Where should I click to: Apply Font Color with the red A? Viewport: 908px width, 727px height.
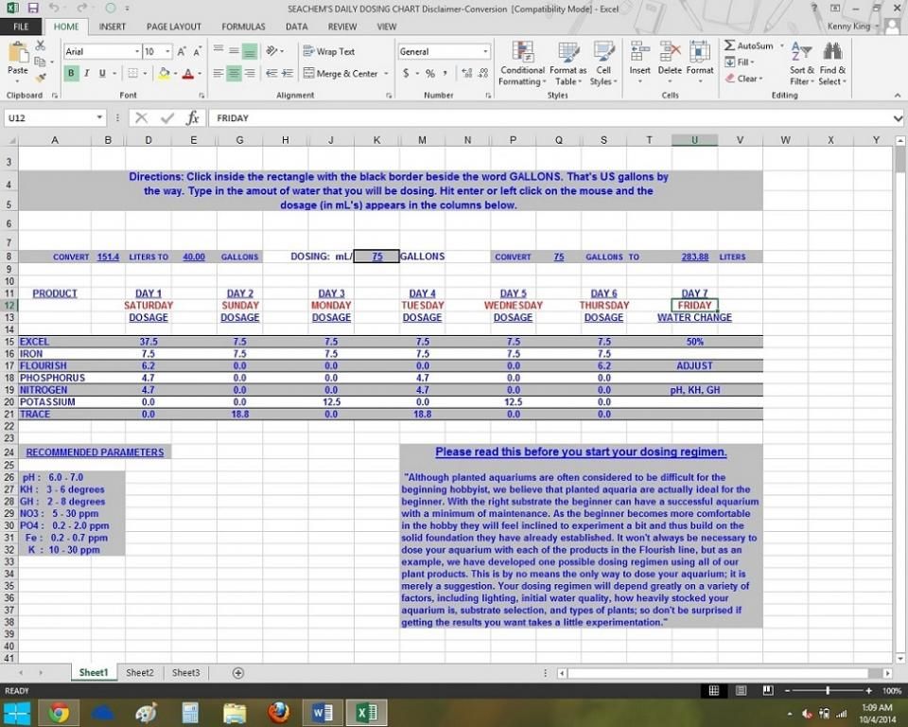coord(187,74)
